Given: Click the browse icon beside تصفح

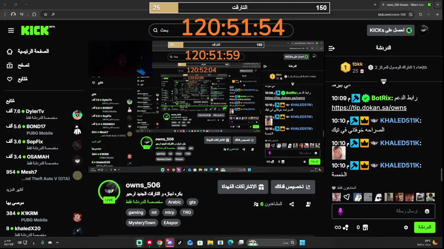Looking at the screenshot, I should [10, 65].
